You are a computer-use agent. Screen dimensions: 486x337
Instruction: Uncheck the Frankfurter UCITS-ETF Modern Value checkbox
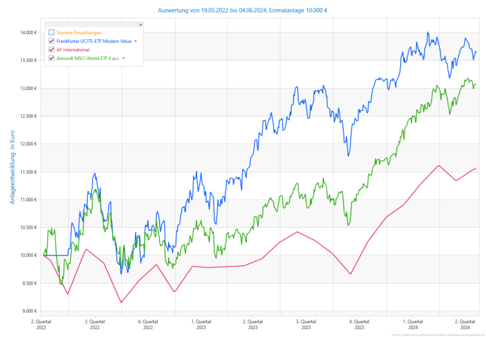point(51,41)
